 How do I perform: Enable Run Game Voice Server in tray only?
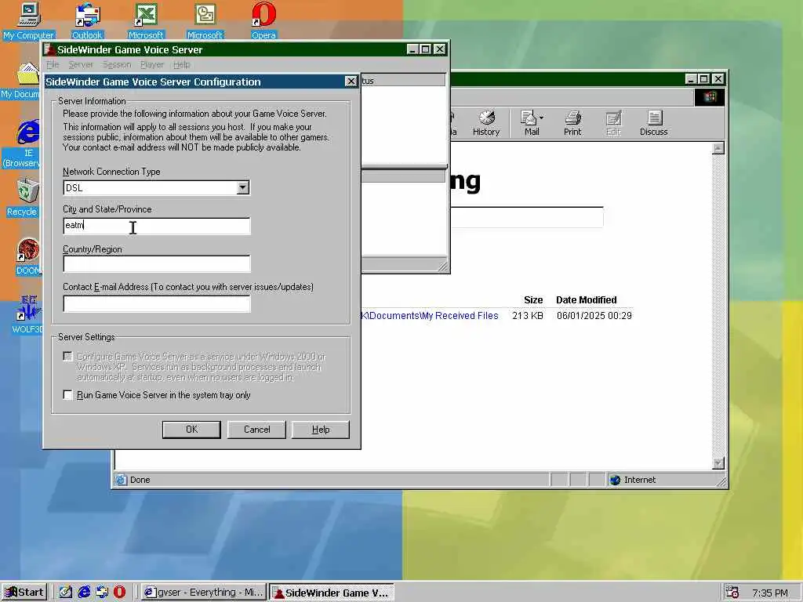[x=67, y=395]
